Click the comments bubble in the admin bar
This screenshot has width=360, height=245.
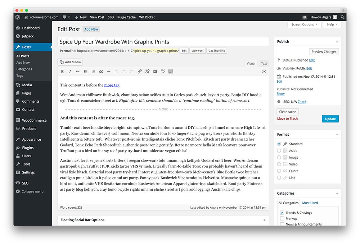click(66, 17)
